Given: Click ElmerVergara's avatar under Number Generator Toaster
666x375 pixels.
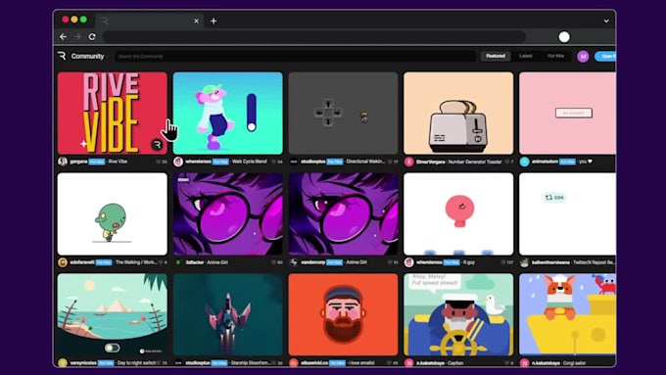Looking at the screenshot, I should [409, 162].
